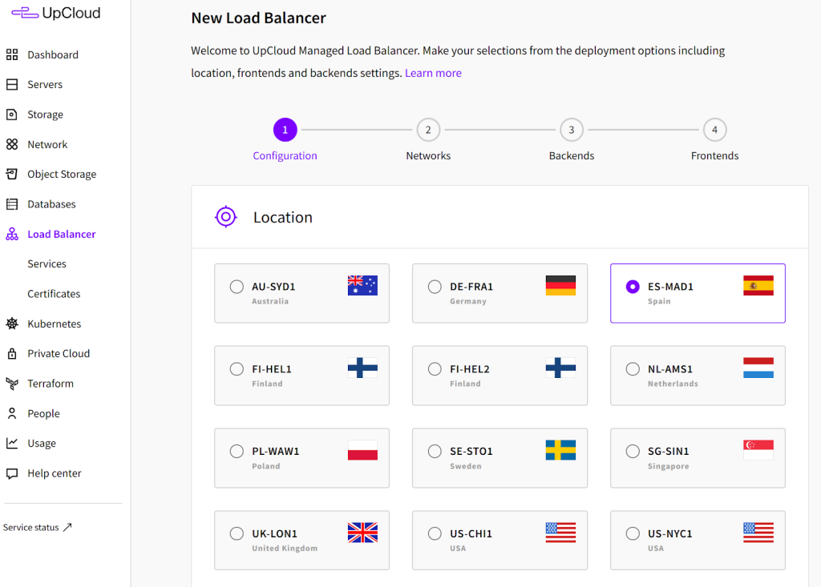Click the Usage chart icon

tap(12, 444)
